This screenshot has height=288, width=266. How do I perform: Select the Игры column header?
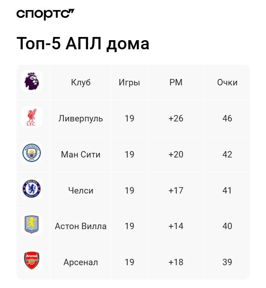tap(129, 83)
